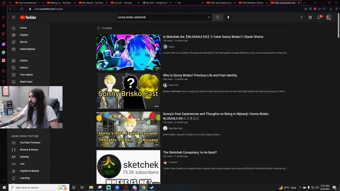Open the Easy setup sliders icon
This screenshot has height=191, width=340.
point(336,9)
